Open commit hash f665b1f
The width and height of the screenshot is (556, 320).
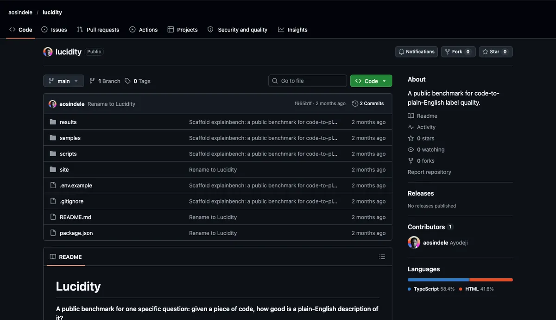[303, 103]
